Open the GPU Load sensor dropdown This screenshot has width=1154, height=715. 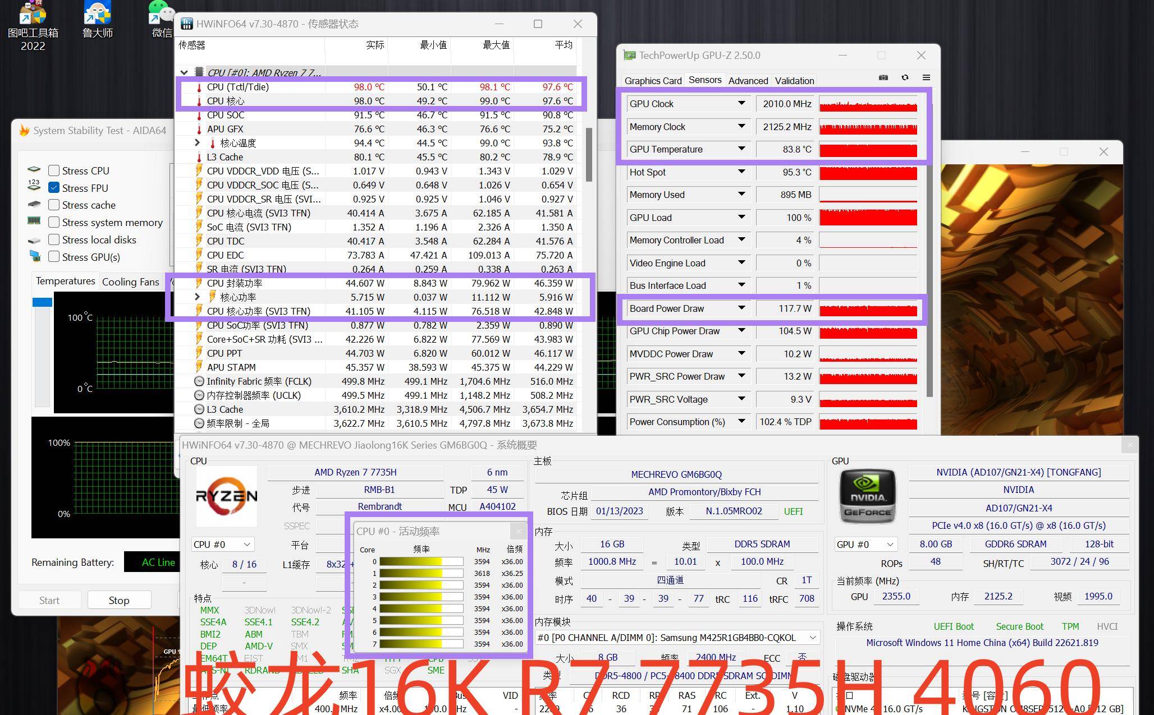coord(741,217)
